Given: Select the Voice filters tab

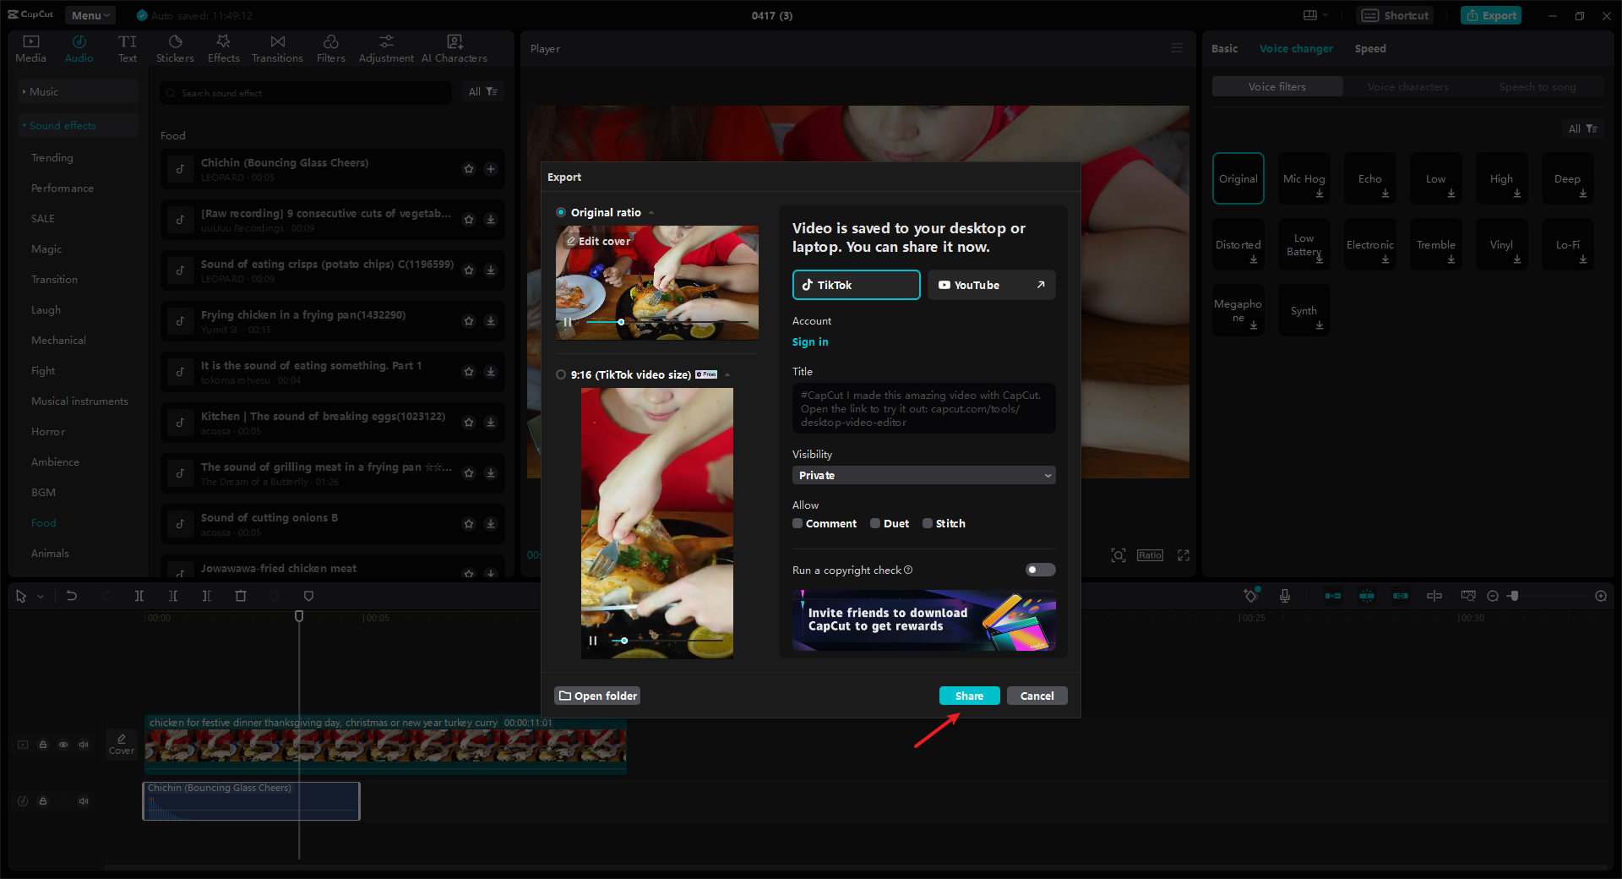Looking at the screenshot, I should tap(1277, 86).
